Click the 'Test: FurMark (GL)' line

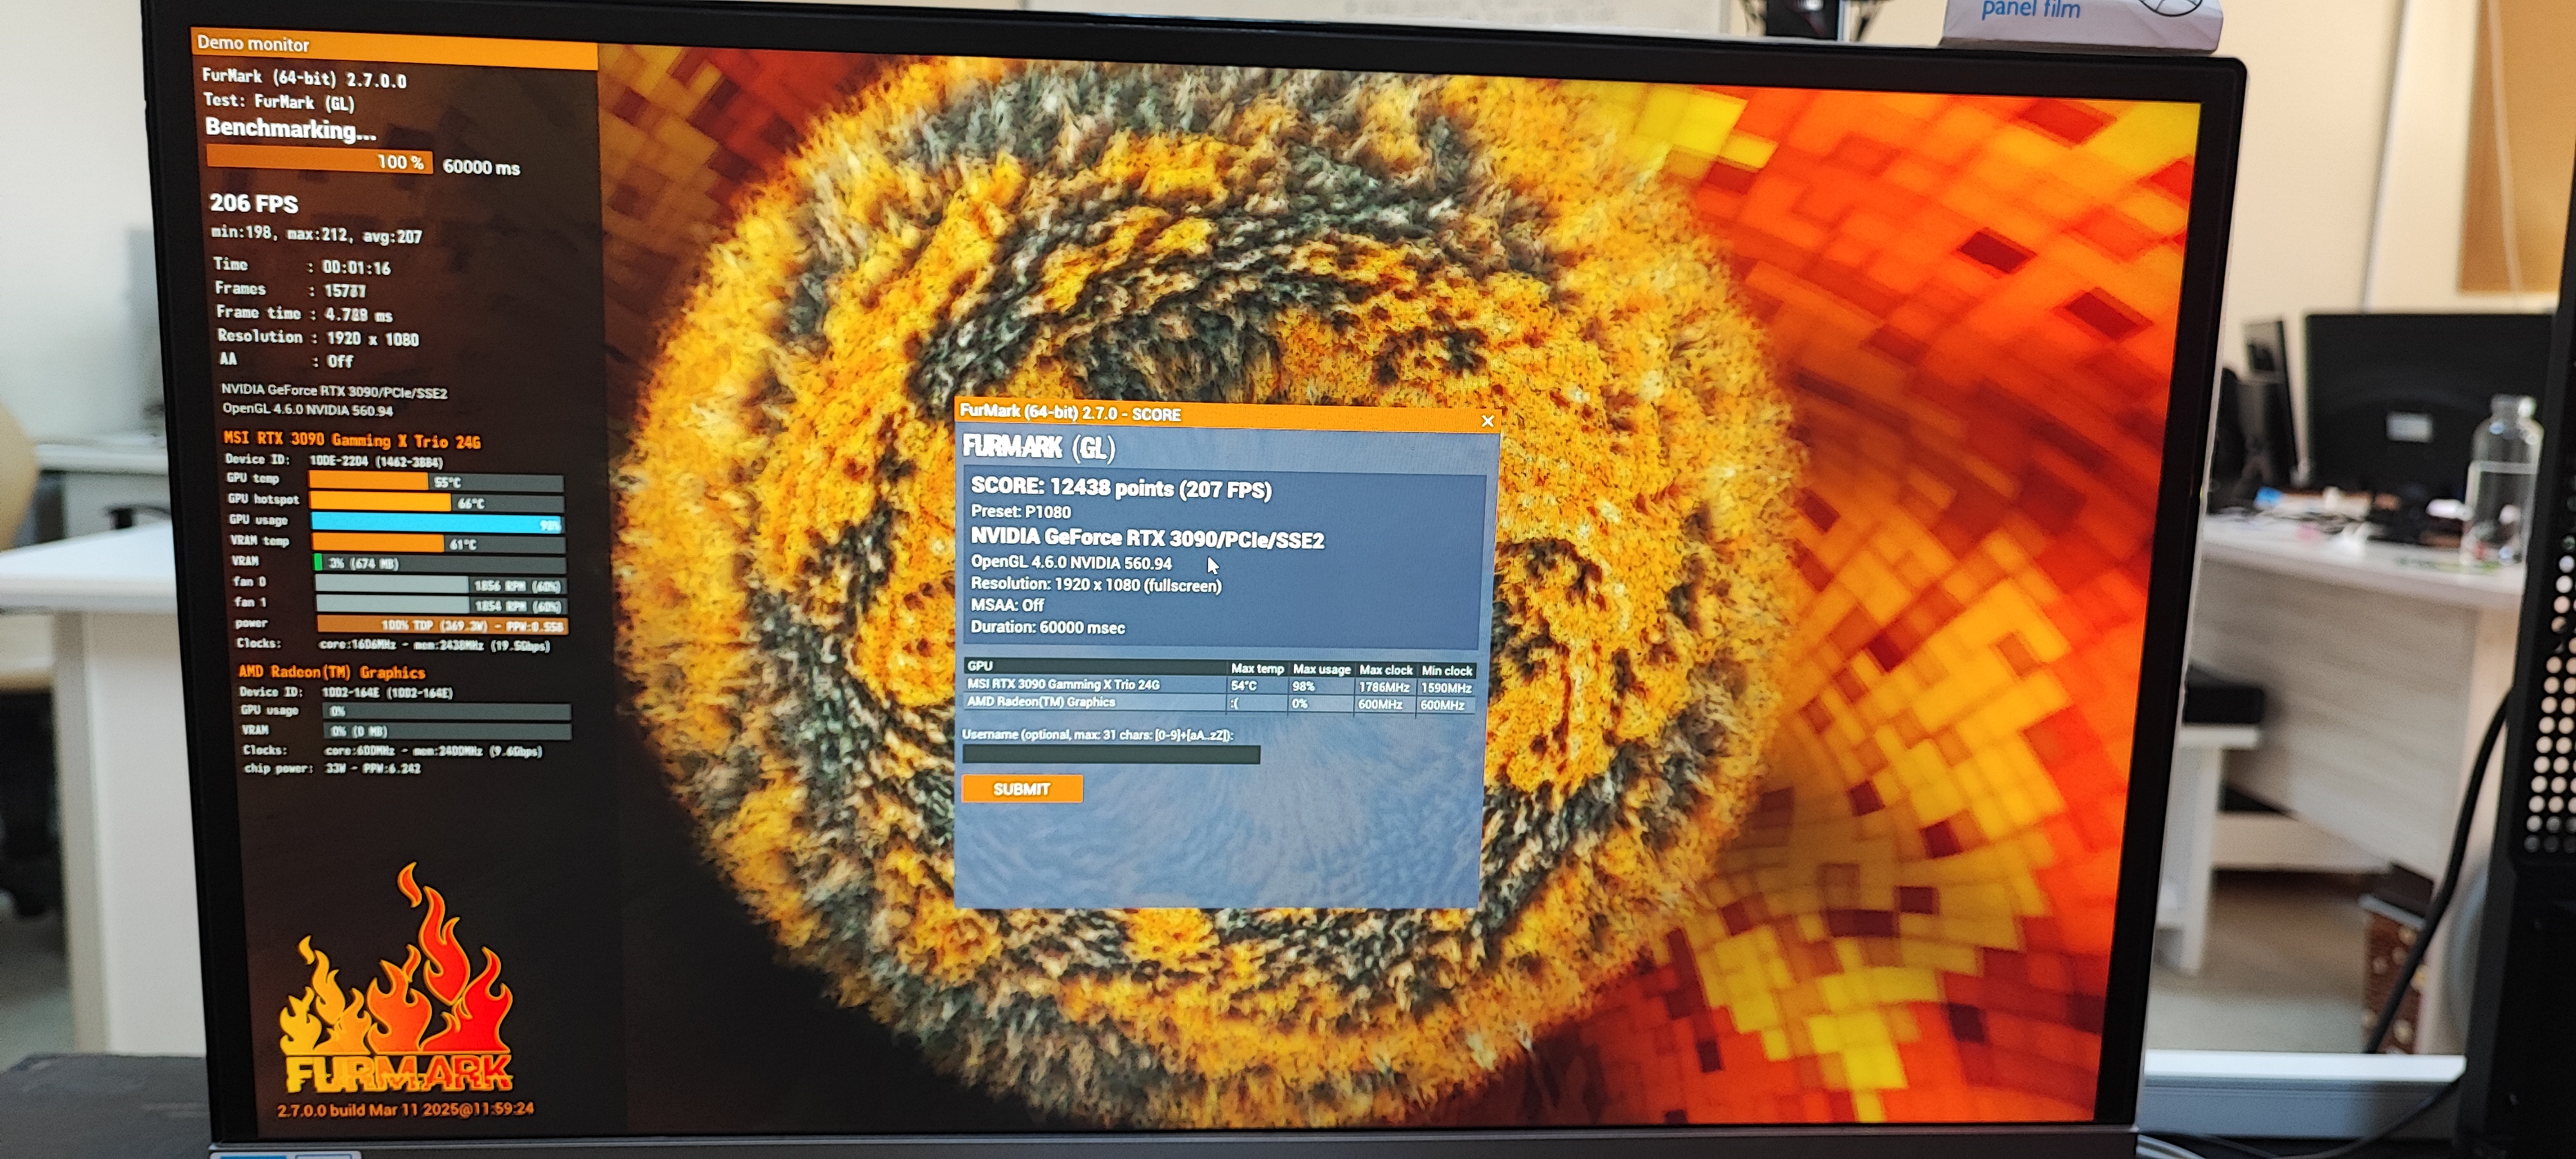pyautogui.click(x=279, y=101)
